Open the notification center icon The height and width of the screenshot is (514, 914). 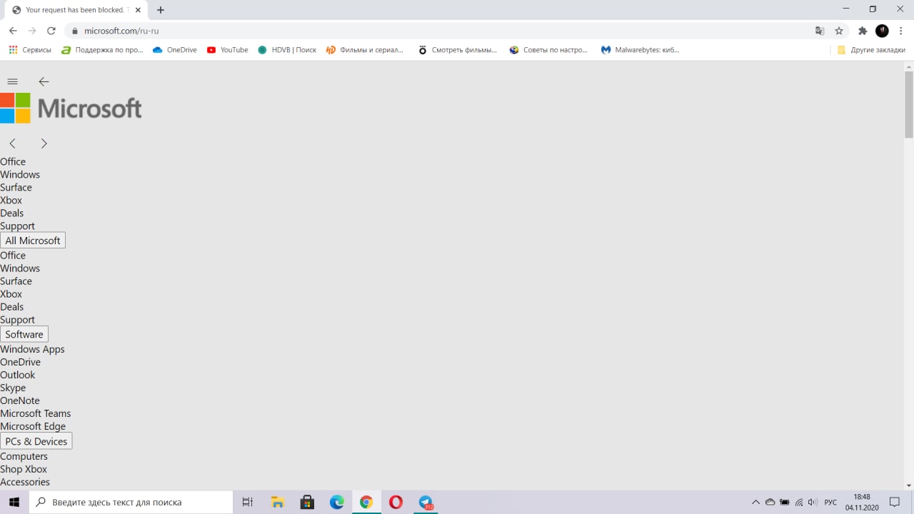[x=895, y=502]
